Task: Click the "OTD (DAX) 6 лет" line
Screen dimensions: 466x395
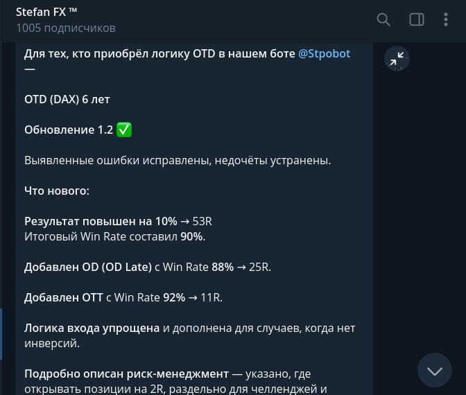Action: point(67,99)
